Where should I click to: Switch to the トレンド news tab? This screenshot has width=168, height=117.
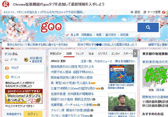coord(80,53)
